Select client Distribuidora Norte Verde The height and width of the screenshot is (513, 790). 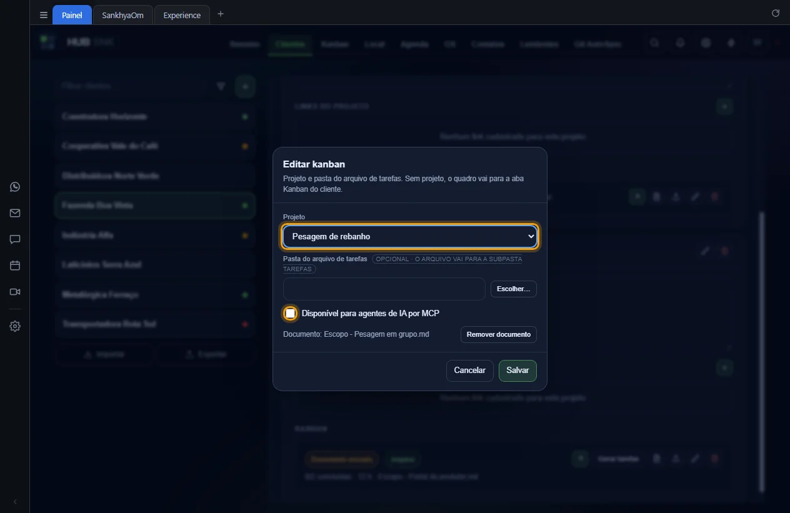155,176
